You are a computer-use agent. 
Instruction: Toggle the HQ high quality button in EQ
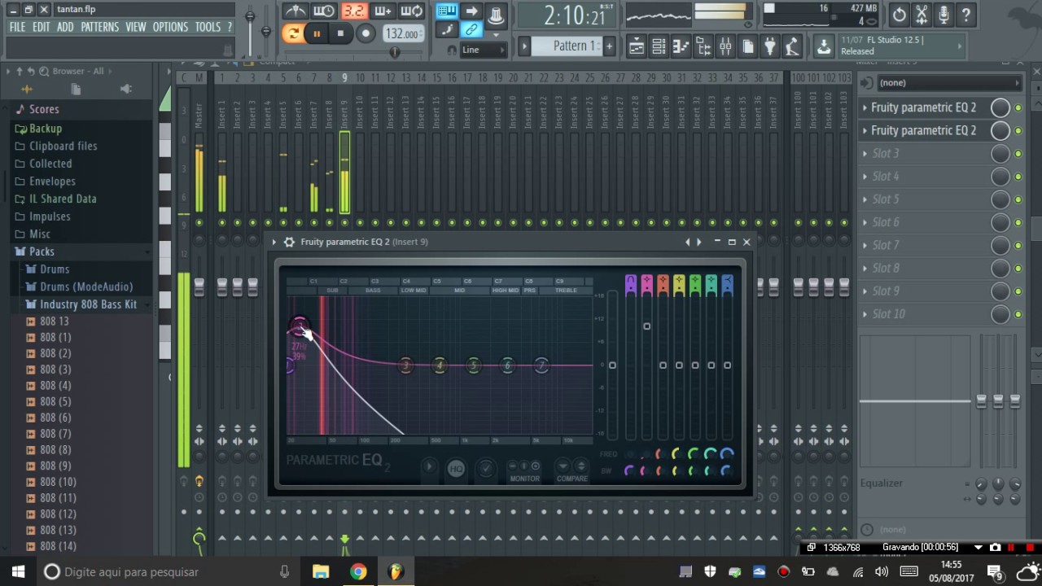tap(456, 468)
